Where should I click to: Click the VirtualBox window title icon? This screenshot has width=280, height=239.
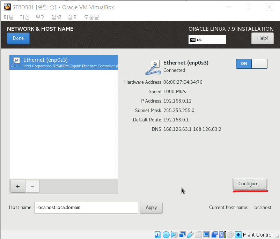pyautogui.click(x=7, y=7)
